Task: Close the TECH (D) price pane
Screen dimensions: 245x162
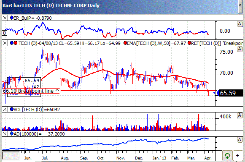Action: (x=5, y=43)
